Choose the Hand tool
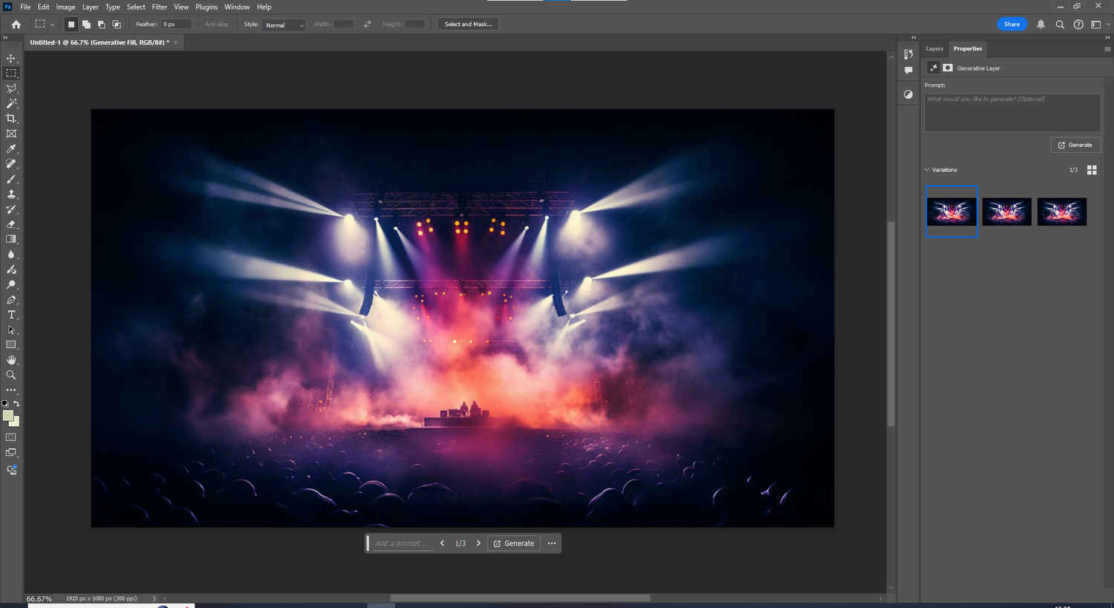The image size is (1114, 608). click(11, 360)
